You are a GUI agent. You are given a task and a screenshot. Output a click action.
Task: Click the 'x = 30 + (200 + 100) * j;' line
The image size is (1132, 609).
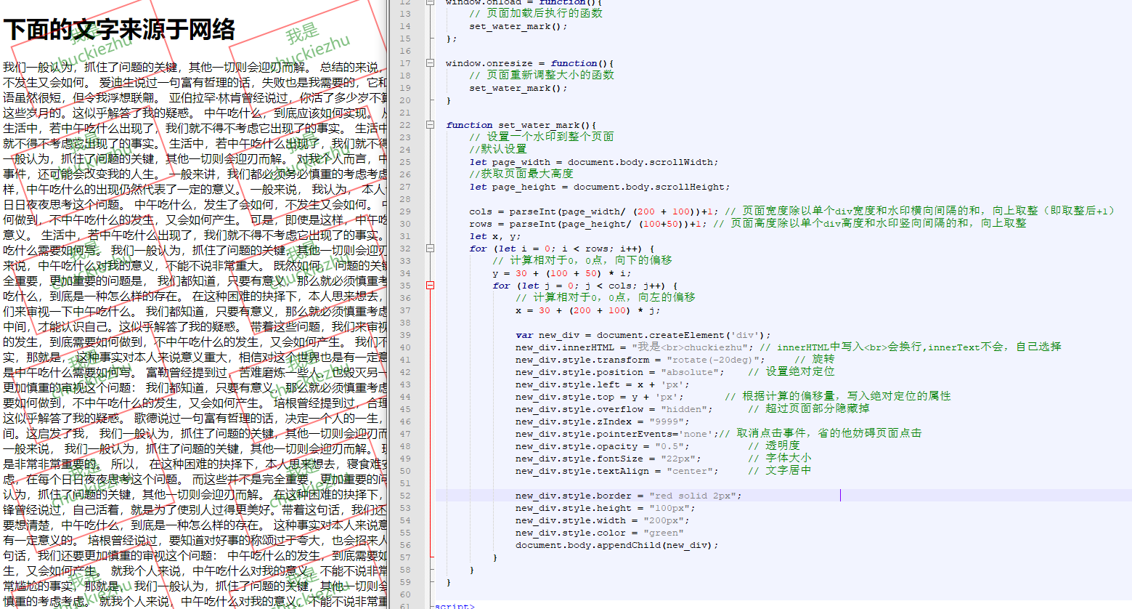click(x=587, y=310)
